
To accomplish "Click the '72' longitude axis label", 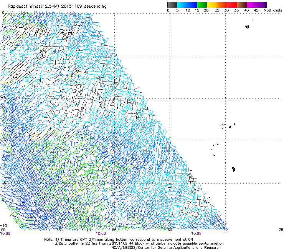I will tap(226, 230).
